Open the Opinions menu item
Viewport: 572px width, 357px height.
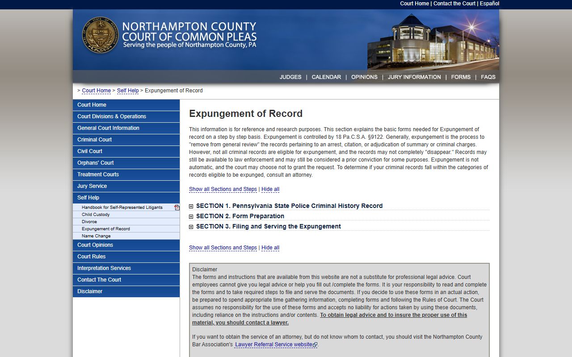[364, 77]
